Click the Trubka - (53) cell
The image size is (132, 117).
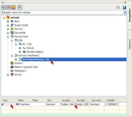[x=82, y=104]
